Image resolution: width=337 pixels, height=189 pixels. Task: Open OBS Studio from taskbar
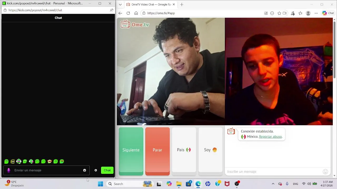237,184
